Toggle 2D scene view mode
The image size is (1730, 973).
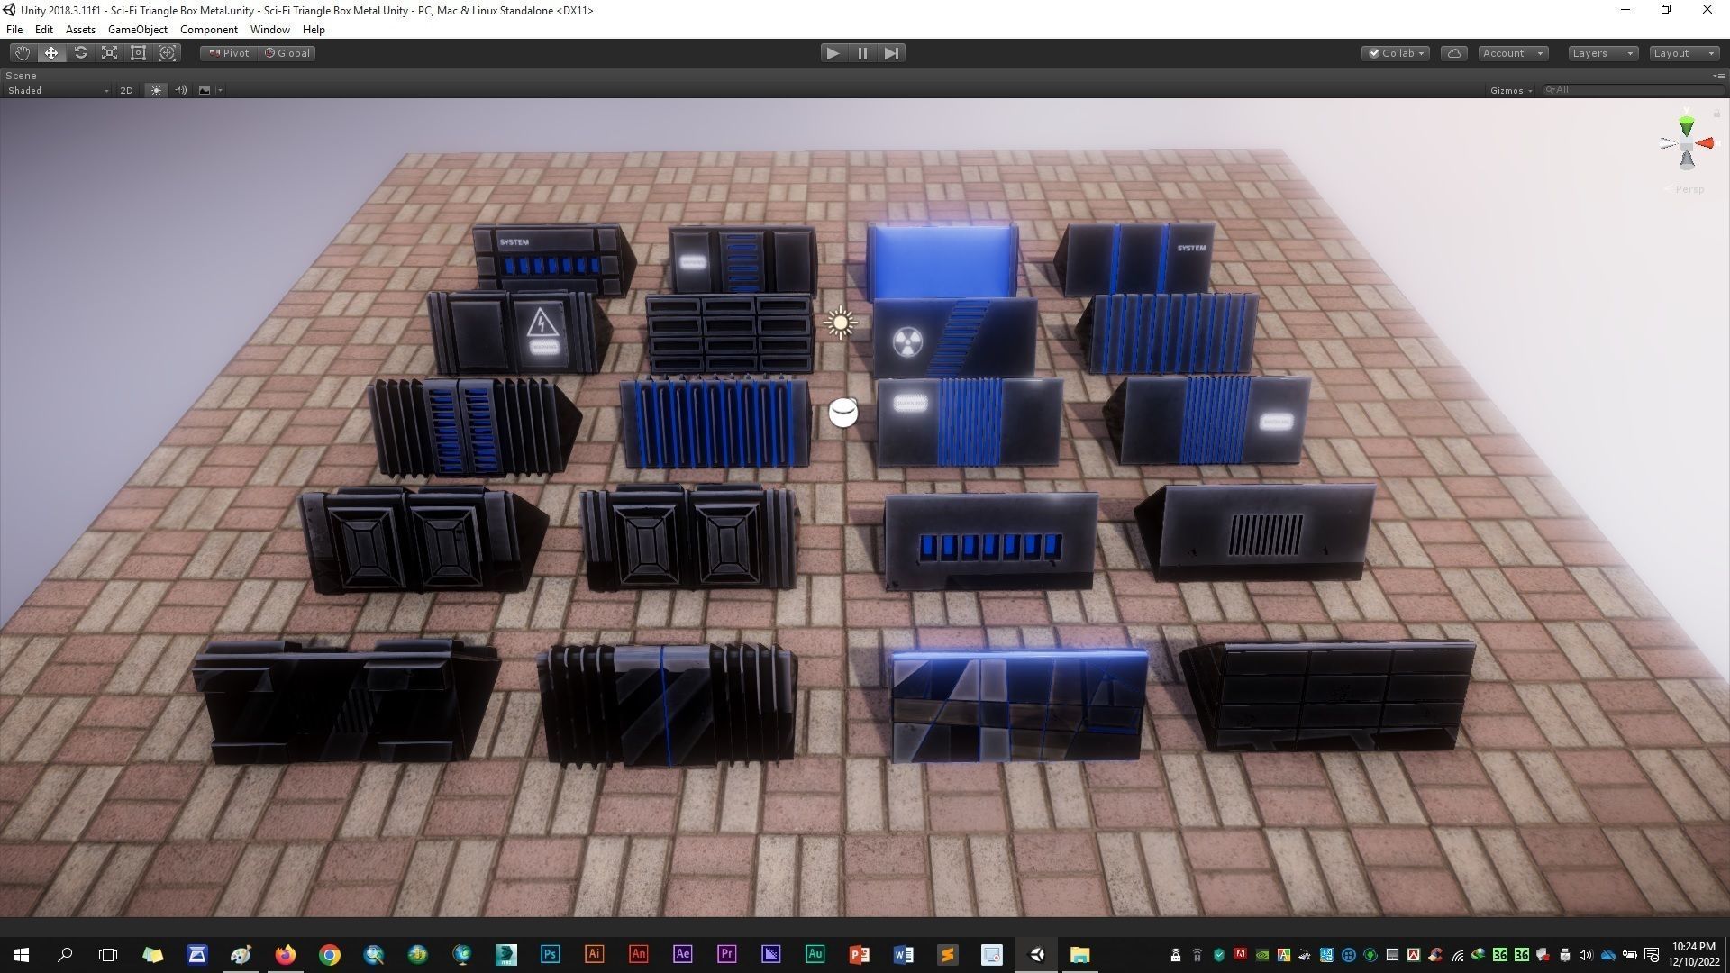(126, 90)
